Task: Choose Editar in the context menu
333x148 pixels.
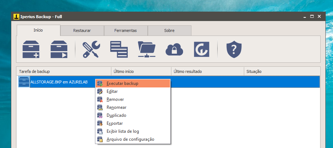Action: tap(133, 91)
